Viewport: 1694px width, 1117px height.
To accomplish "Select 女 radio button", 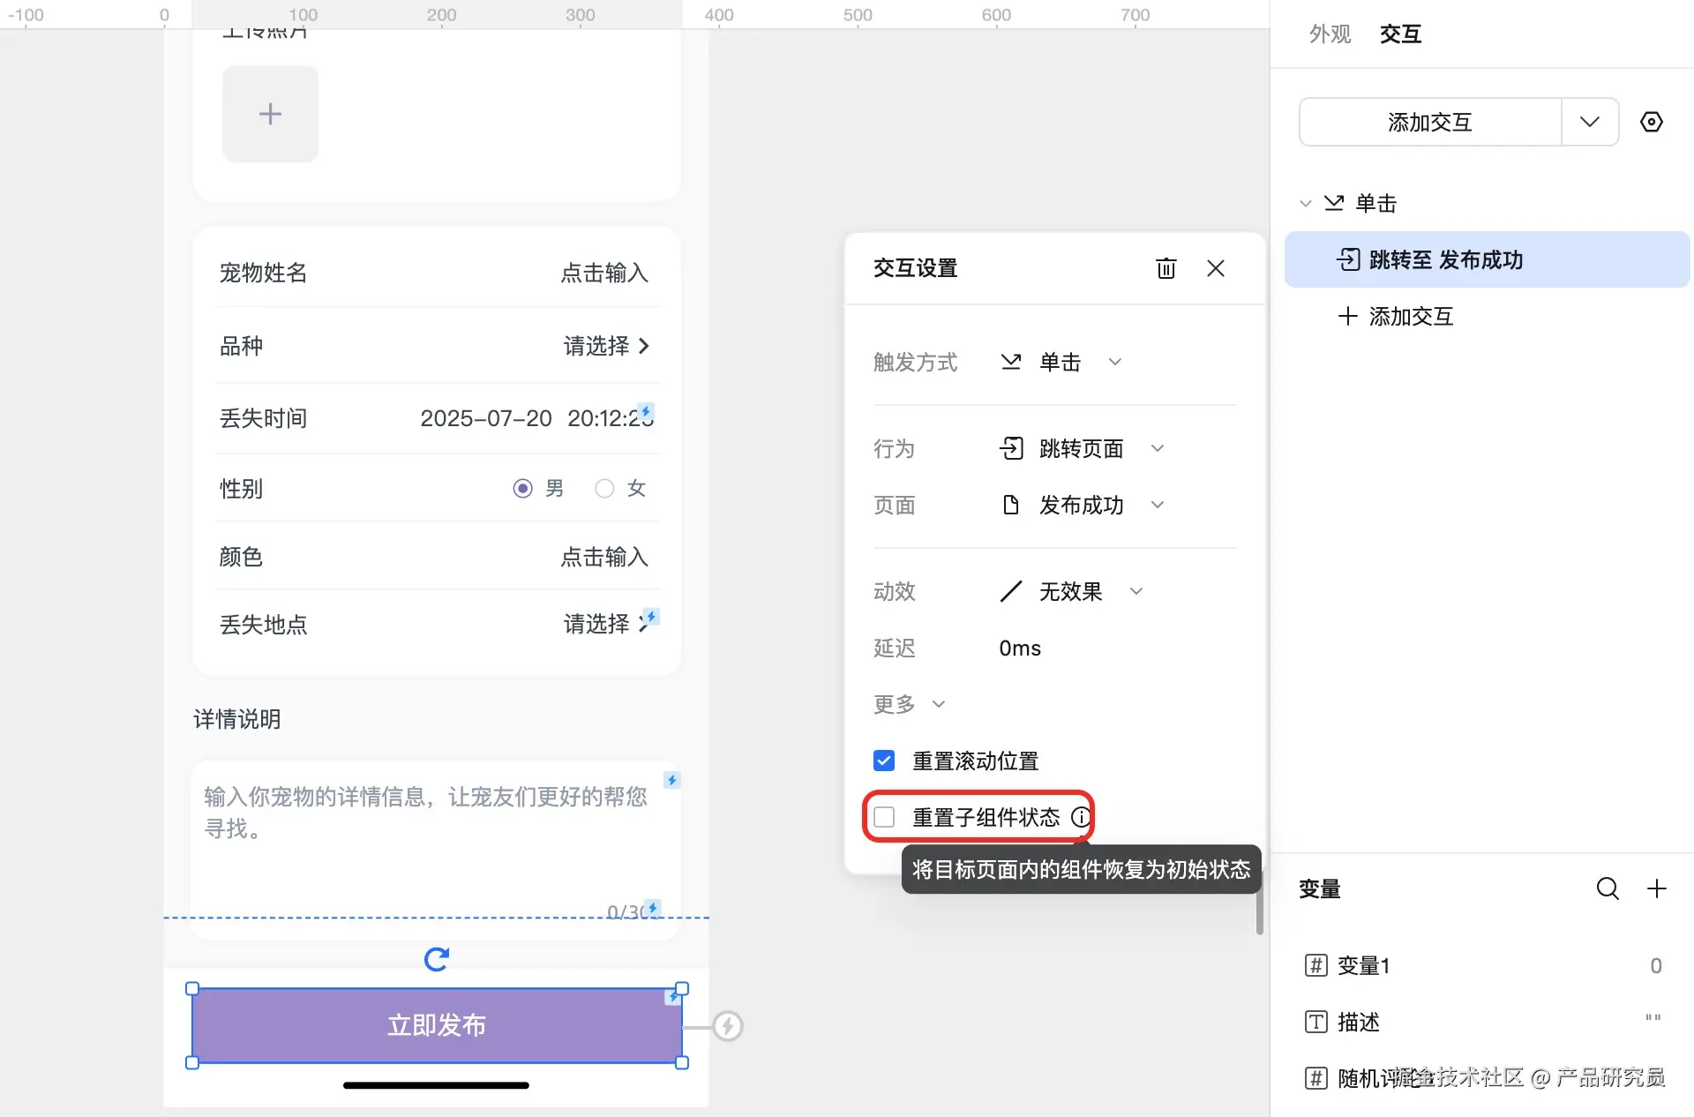I will pyautogui.click(x=604, y=488).
